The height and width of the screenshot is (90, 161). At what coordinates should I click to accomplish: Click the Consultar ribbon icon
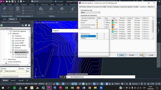[x=18, y=10]
